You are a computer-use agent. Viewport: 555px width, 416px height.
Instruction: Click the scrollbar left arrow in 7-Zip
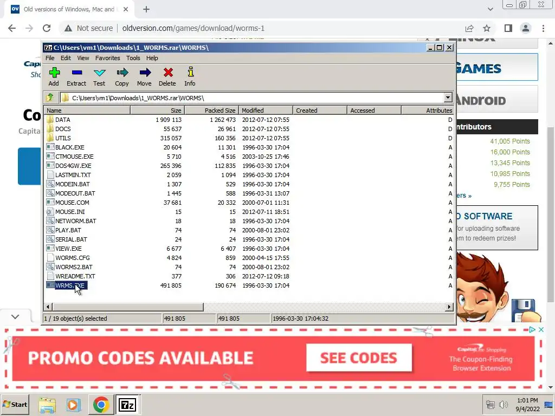click(48, 307)
